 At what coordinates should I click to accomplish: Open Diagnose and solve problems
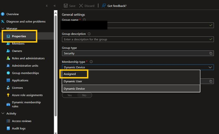[x=26, y=21]
